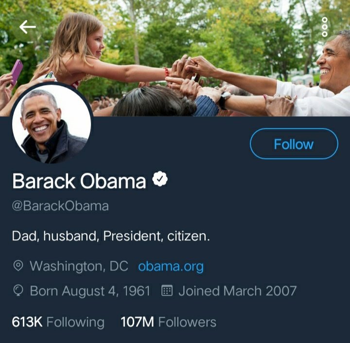Screen dimensions: 350x343
Task: Follow Barack Obama
Action: pyautogui.click(x=294, y=144)
